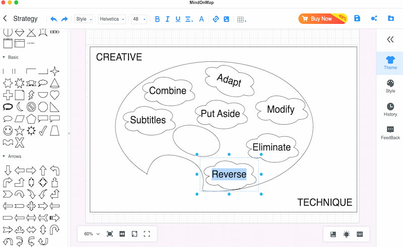Select the cross plus shape

pyautogui.click(x=8, y=95)
